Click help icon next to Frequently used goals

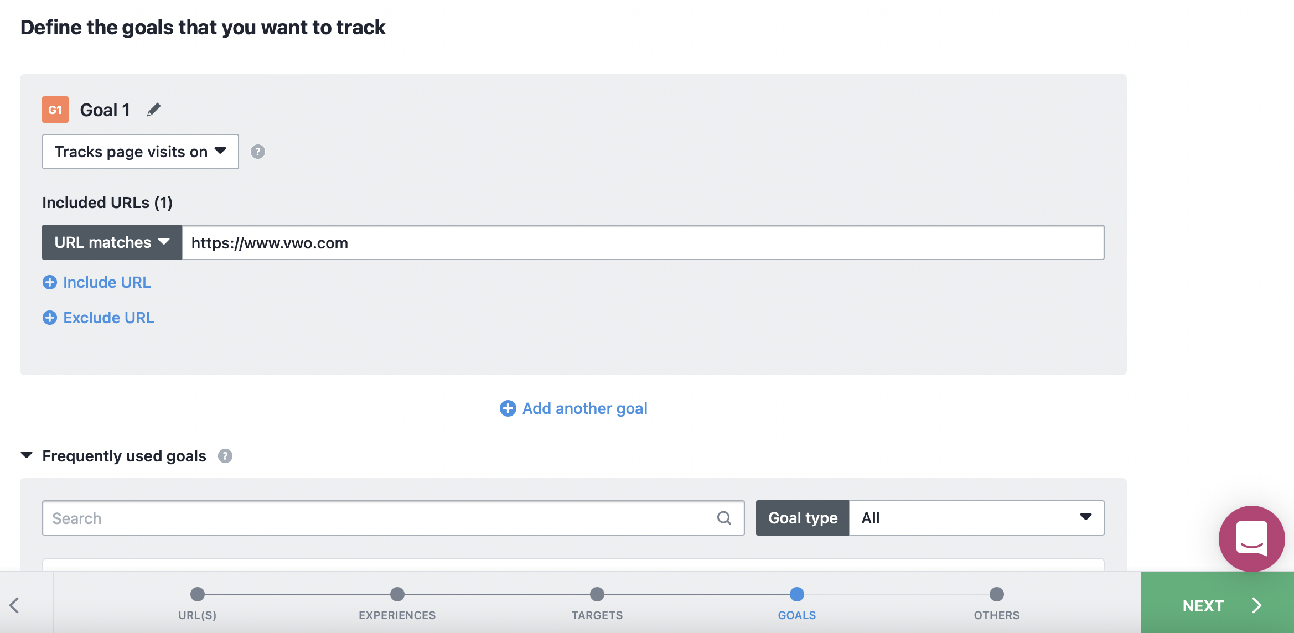[225, 456]
